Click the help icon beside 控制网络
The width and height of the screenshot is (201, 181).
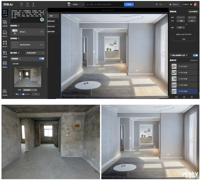coord(19,59)
